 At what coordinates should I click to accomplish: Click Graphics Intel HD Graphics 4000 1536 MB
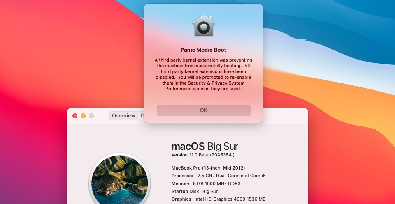[x=218, y=199]
